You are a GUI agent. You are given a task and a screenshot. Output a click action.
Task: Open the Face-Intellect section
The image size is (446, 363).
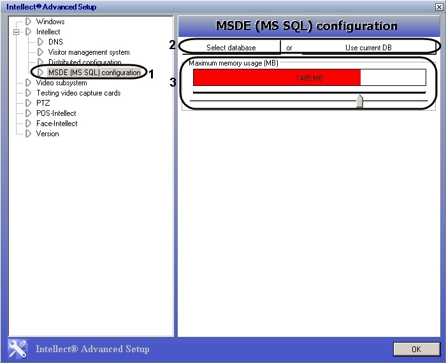point(57,124)
